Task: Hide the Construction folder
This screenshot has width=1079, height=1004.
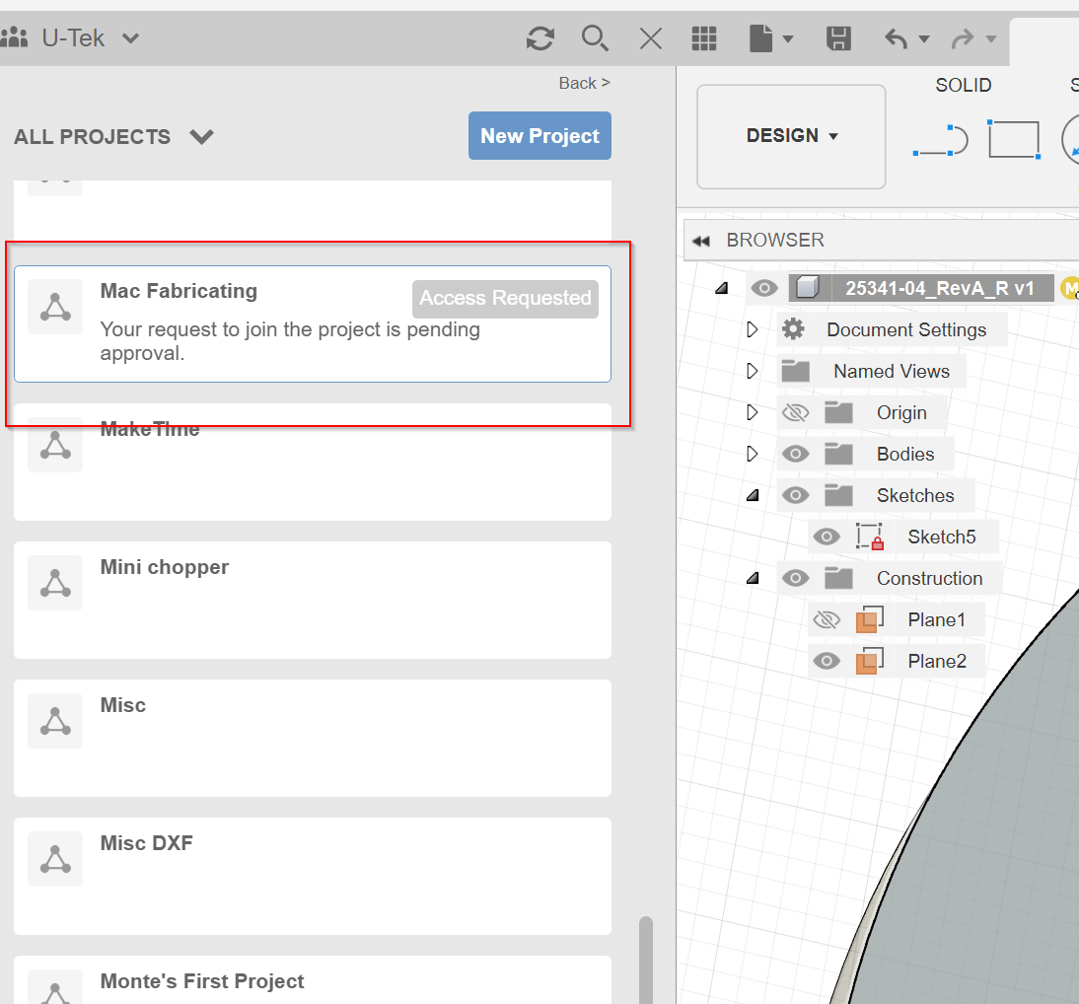Action: tap(796, 578)
